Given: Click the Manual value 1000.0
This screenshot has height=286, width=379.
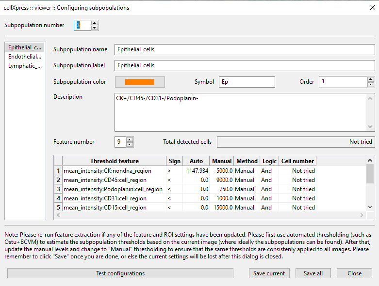Looking at the screenshot, I should click(x=222, y=198).
